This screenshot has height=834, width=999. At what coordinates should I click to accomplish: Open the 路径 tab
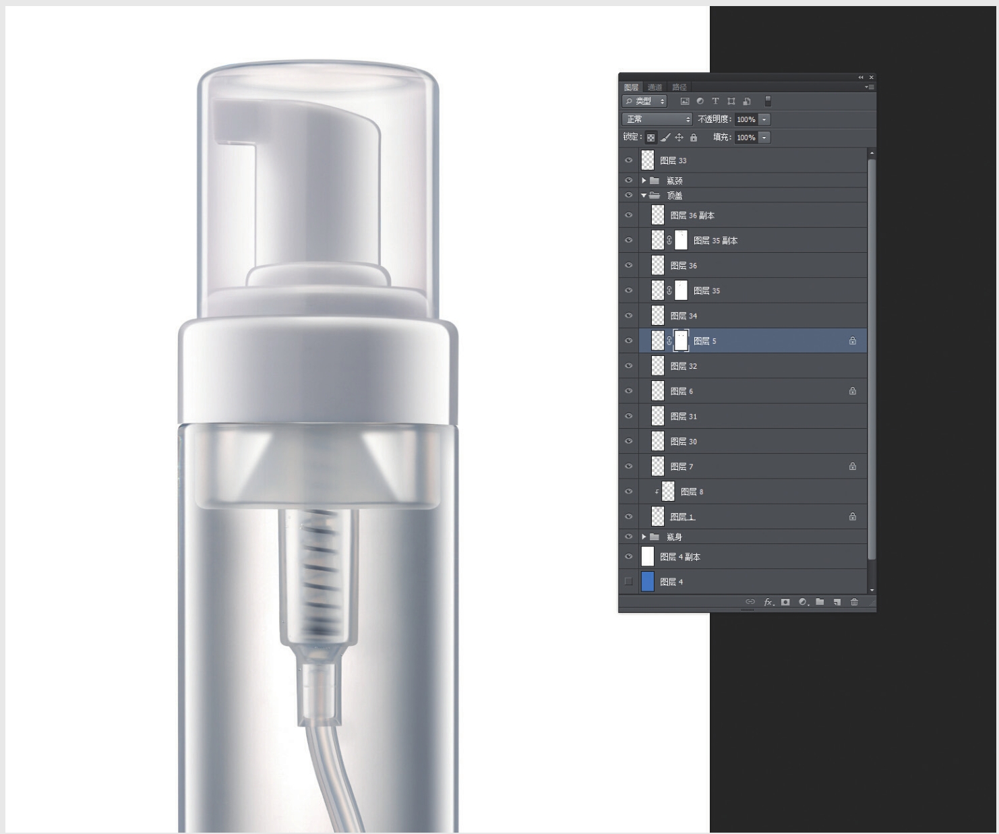[x=679, y=87]
